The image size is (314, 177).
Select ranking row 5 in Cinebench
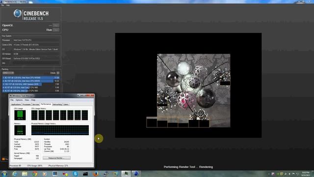pyautogui.click(x=31, y=90)
